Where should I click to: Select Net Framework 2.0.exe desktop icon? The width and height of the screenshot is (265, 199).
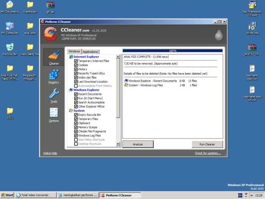[x=252, y=8]
